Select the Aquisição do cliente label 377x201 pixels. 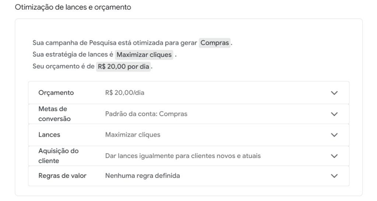coord(59,156)
